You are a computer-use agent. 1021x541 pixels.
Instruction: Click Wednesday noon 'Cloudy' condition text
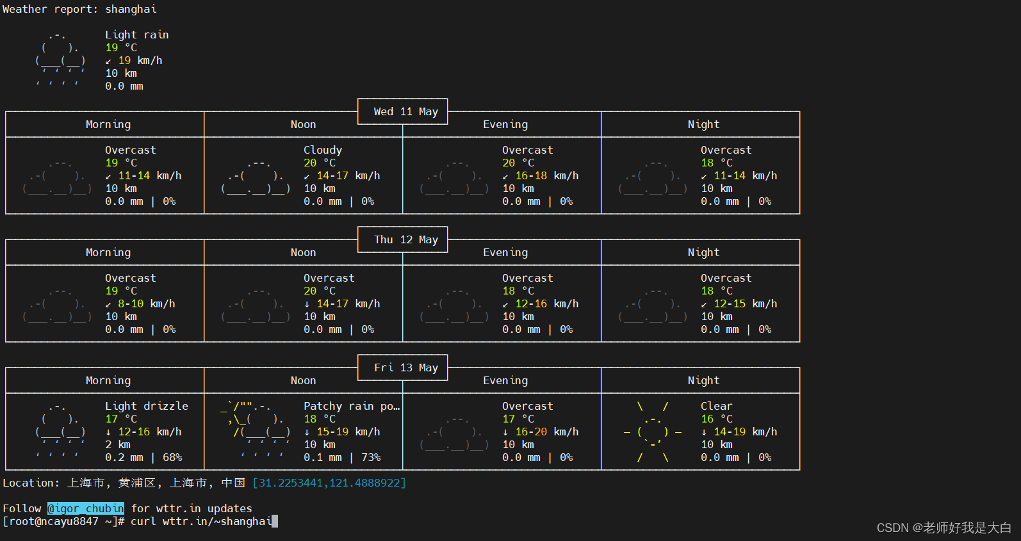pos(323,150)
